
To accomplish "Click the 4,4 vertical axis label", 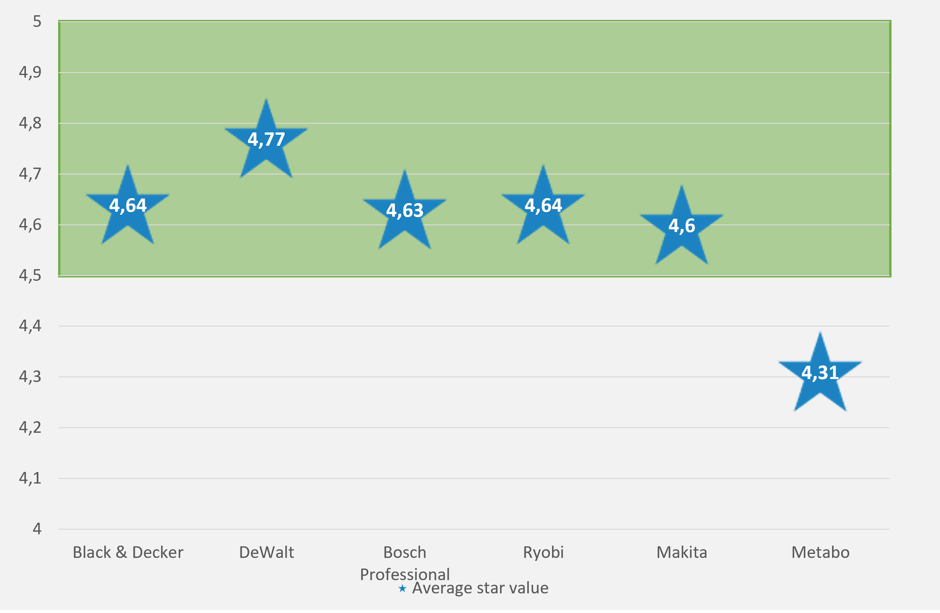I will tap(30, 326).
